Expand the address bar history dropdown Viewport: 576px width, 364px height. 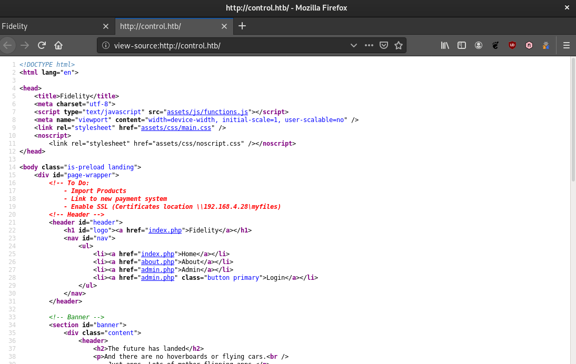click(354, 45)
